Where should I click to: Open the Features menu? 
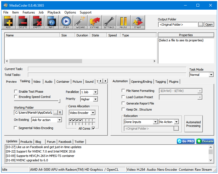pos(29,12)
